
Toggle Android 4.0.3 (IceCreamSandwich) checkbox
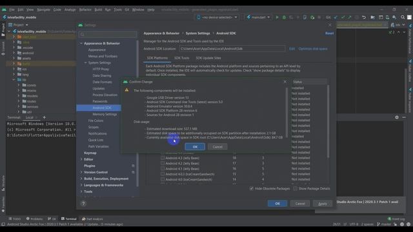coord(163,174)
